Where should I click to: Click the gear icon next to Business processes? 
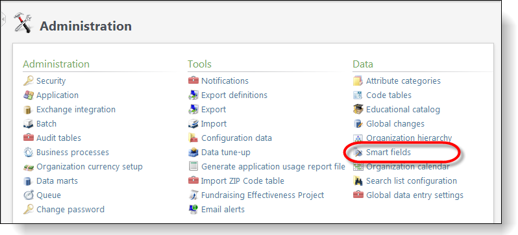[29, 153]
